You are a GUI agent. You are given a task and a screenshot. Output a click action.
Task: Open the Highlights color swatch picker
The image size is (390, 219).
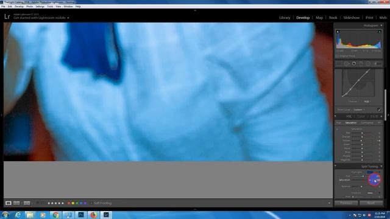[x=370, y=172]
